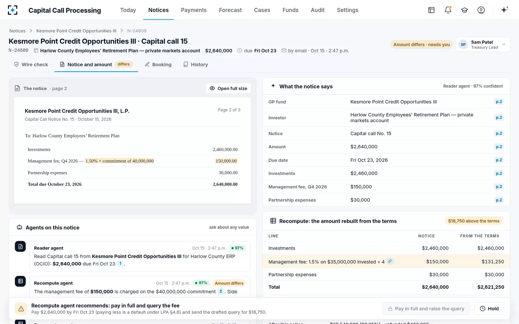
Task: Click the Capital Call Processing logo icon
Action: pos(13,10)
